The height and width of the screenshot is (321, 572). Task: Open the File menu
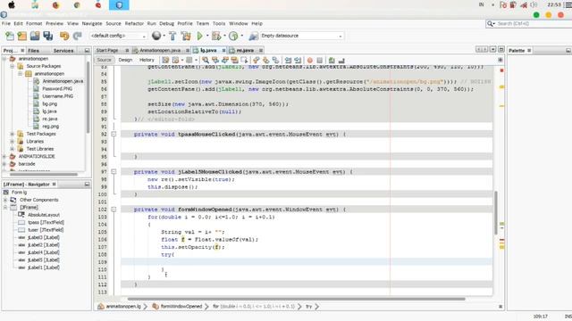(6, 23)
